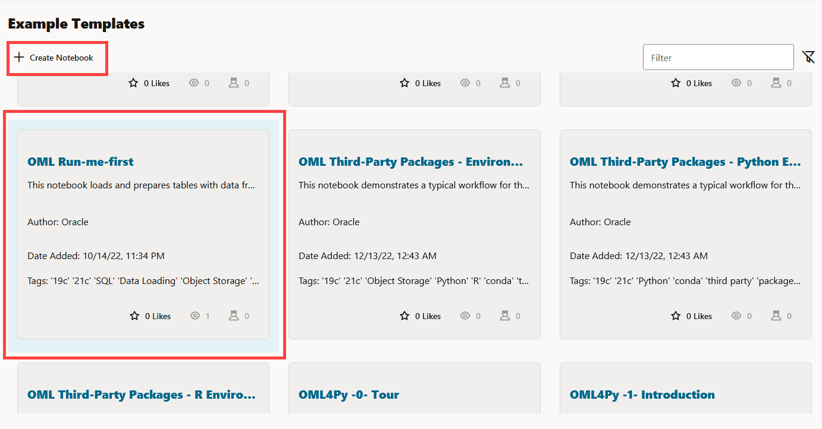Click uses icon on Third-Party Packages - Environment card
This screenshot has width=822, height=429.
(x=505, y=316)
